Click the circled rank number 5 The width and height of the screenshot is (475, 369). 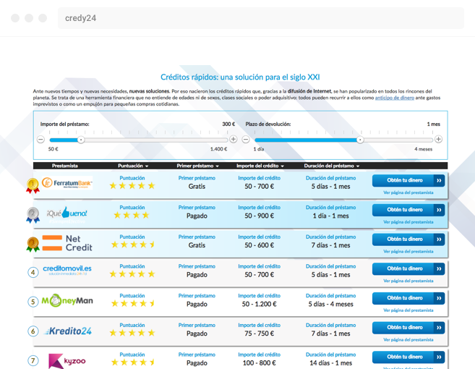click(33, 302)
